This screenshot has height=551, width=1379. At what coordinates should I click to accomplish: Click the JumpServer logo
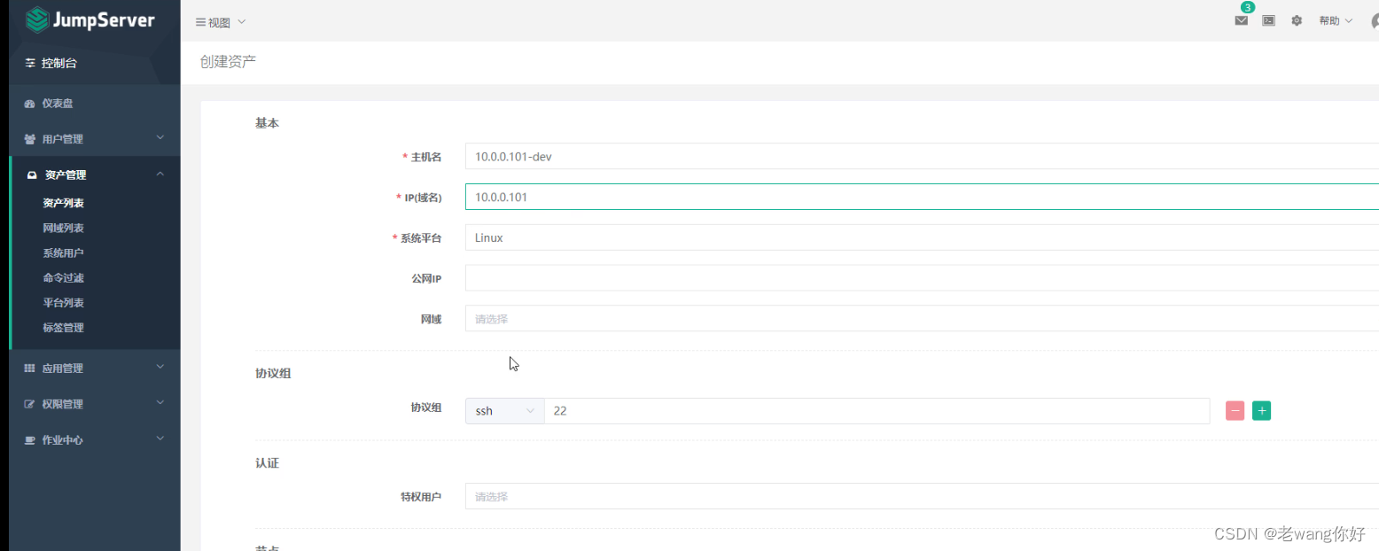(x=89, y=19)
